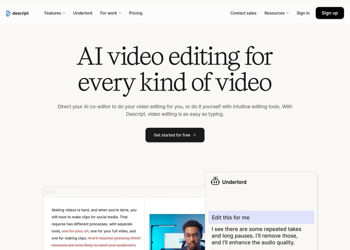Open the Resources menu
This screenshot has height=250, width=350.
277,13
